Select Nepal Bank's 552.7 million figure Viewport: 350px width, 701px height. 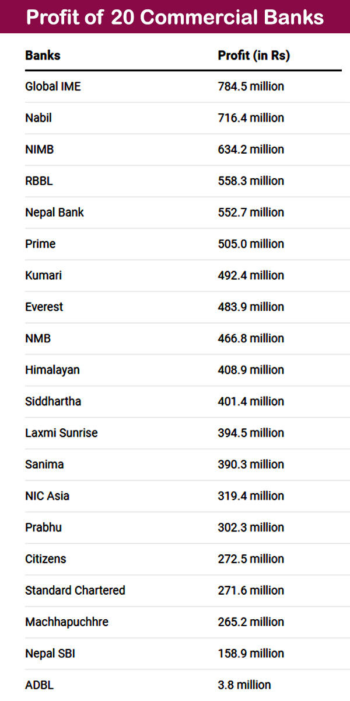[x=251, y=213]
